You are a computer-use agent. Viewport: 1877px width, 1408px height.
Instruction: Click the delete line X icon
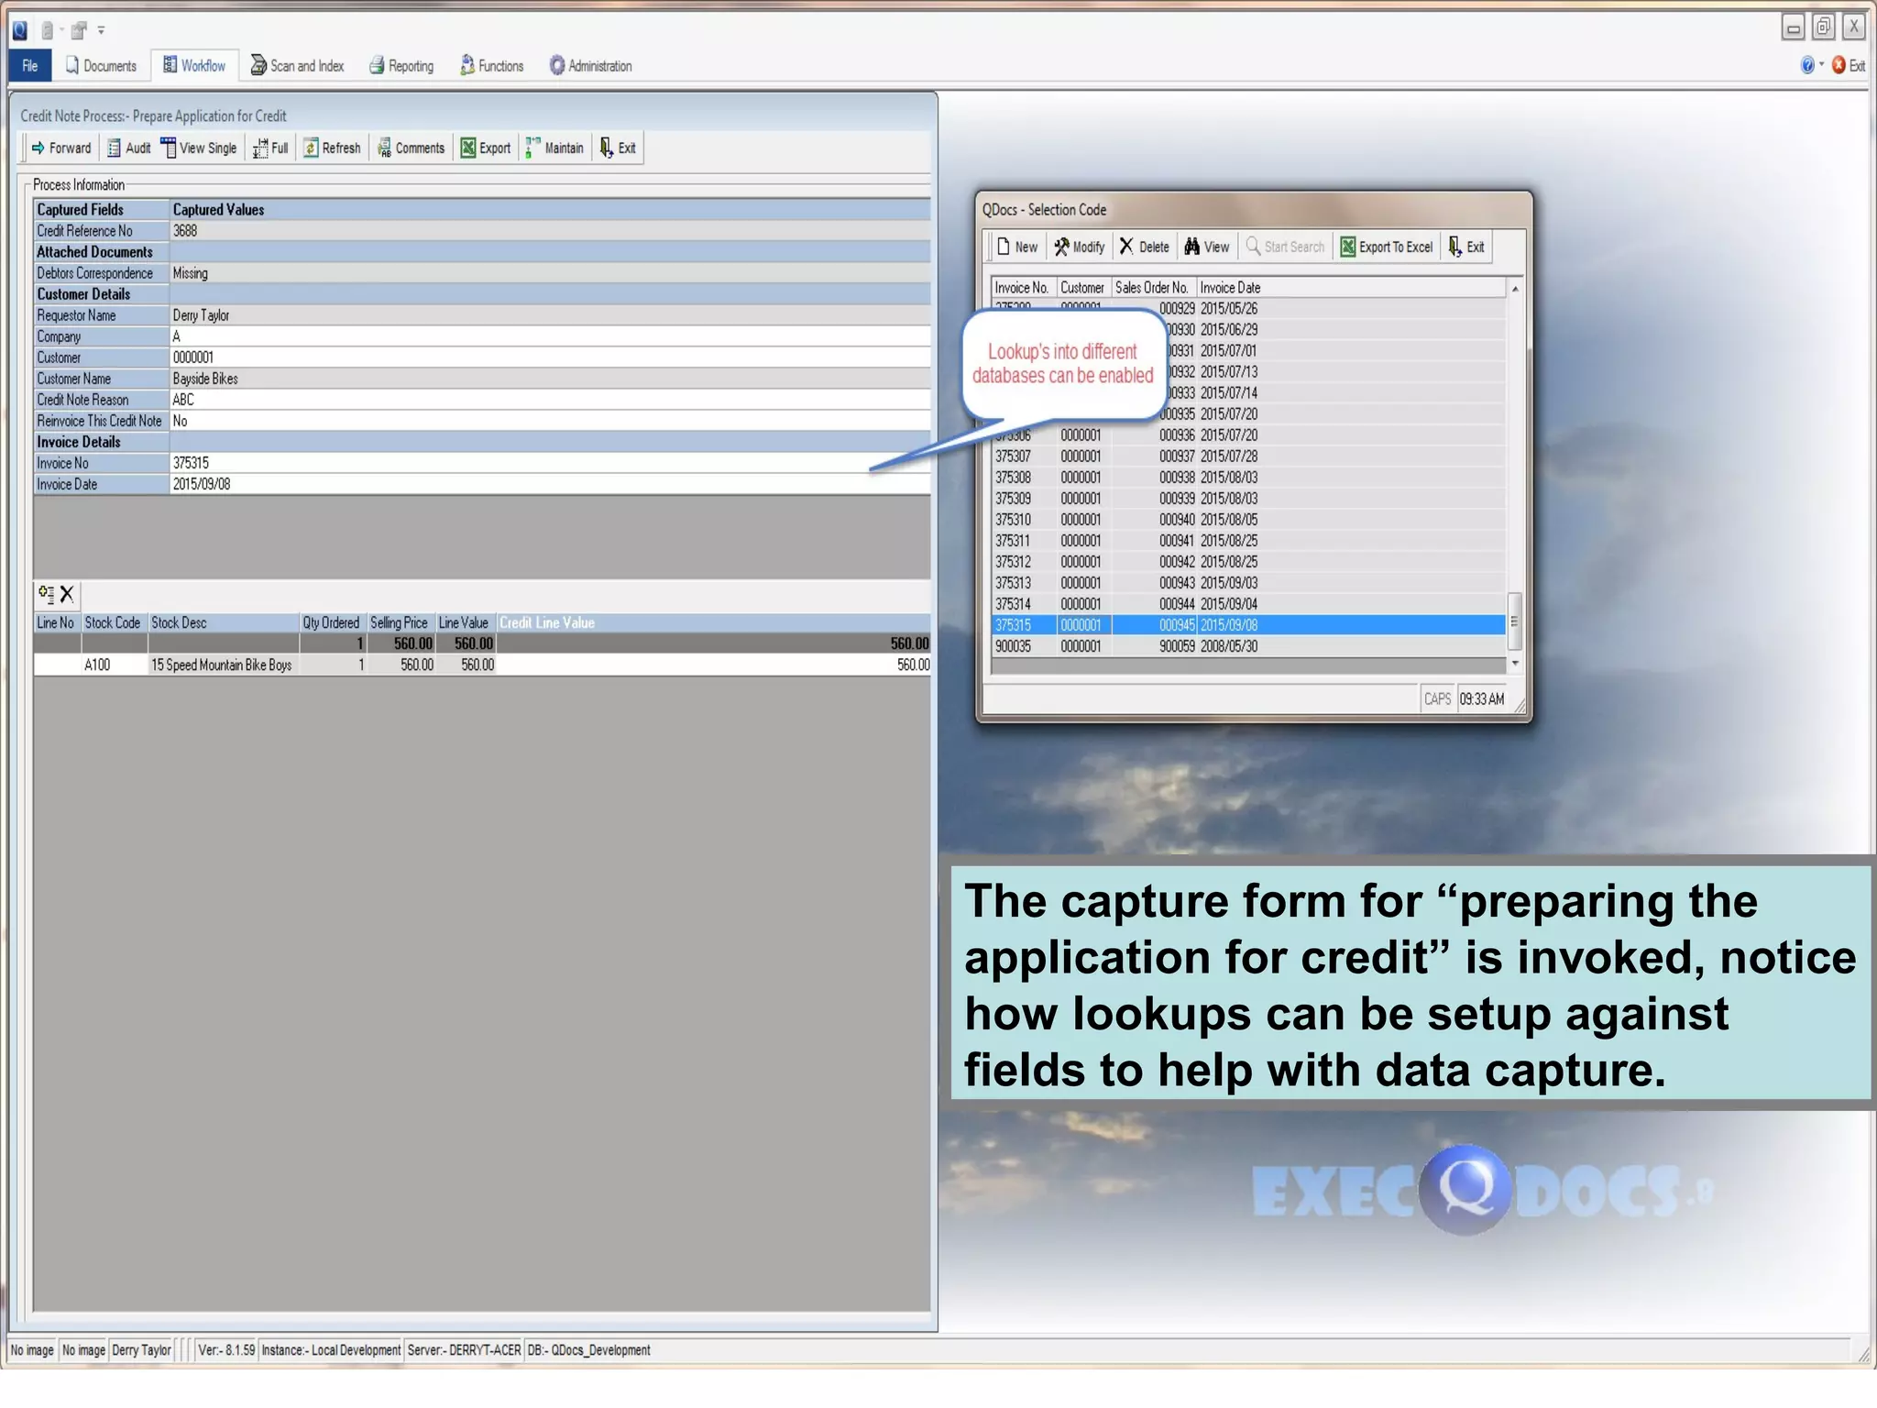(x=67, y=594)
